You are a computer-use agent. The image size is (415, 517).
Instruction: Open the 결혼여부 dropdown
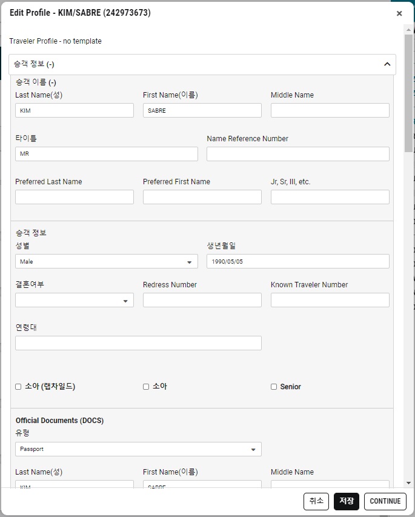(x=75, y=300)
